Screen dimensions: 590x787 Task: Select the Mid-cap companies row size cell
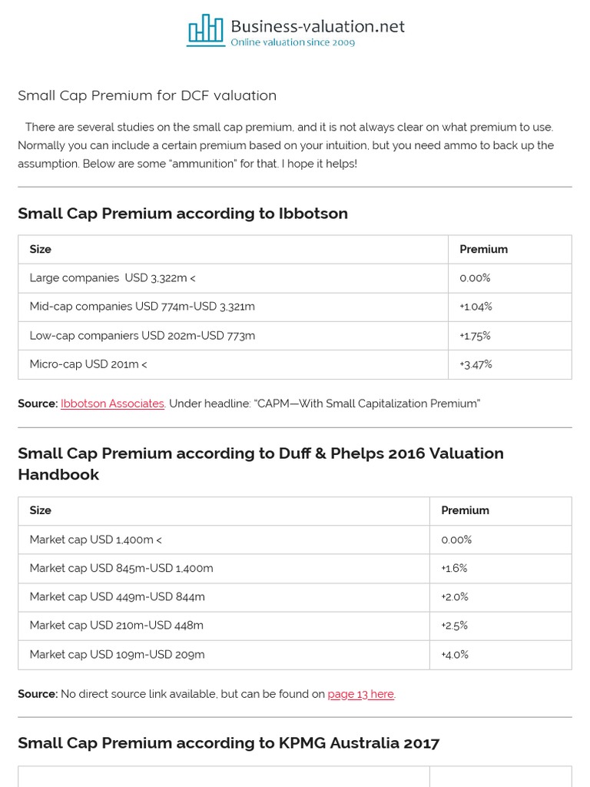coord(142,307)
